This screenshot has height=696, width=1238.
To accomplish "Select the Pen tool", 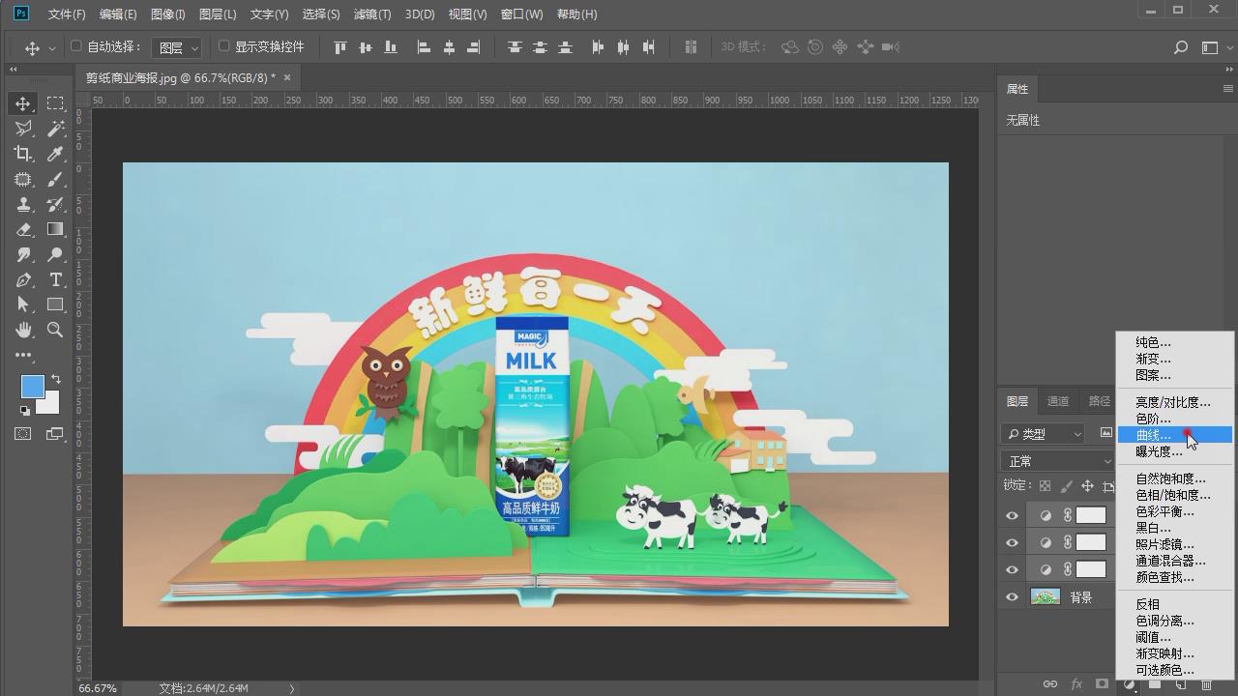I will click(x=23, y=280).
